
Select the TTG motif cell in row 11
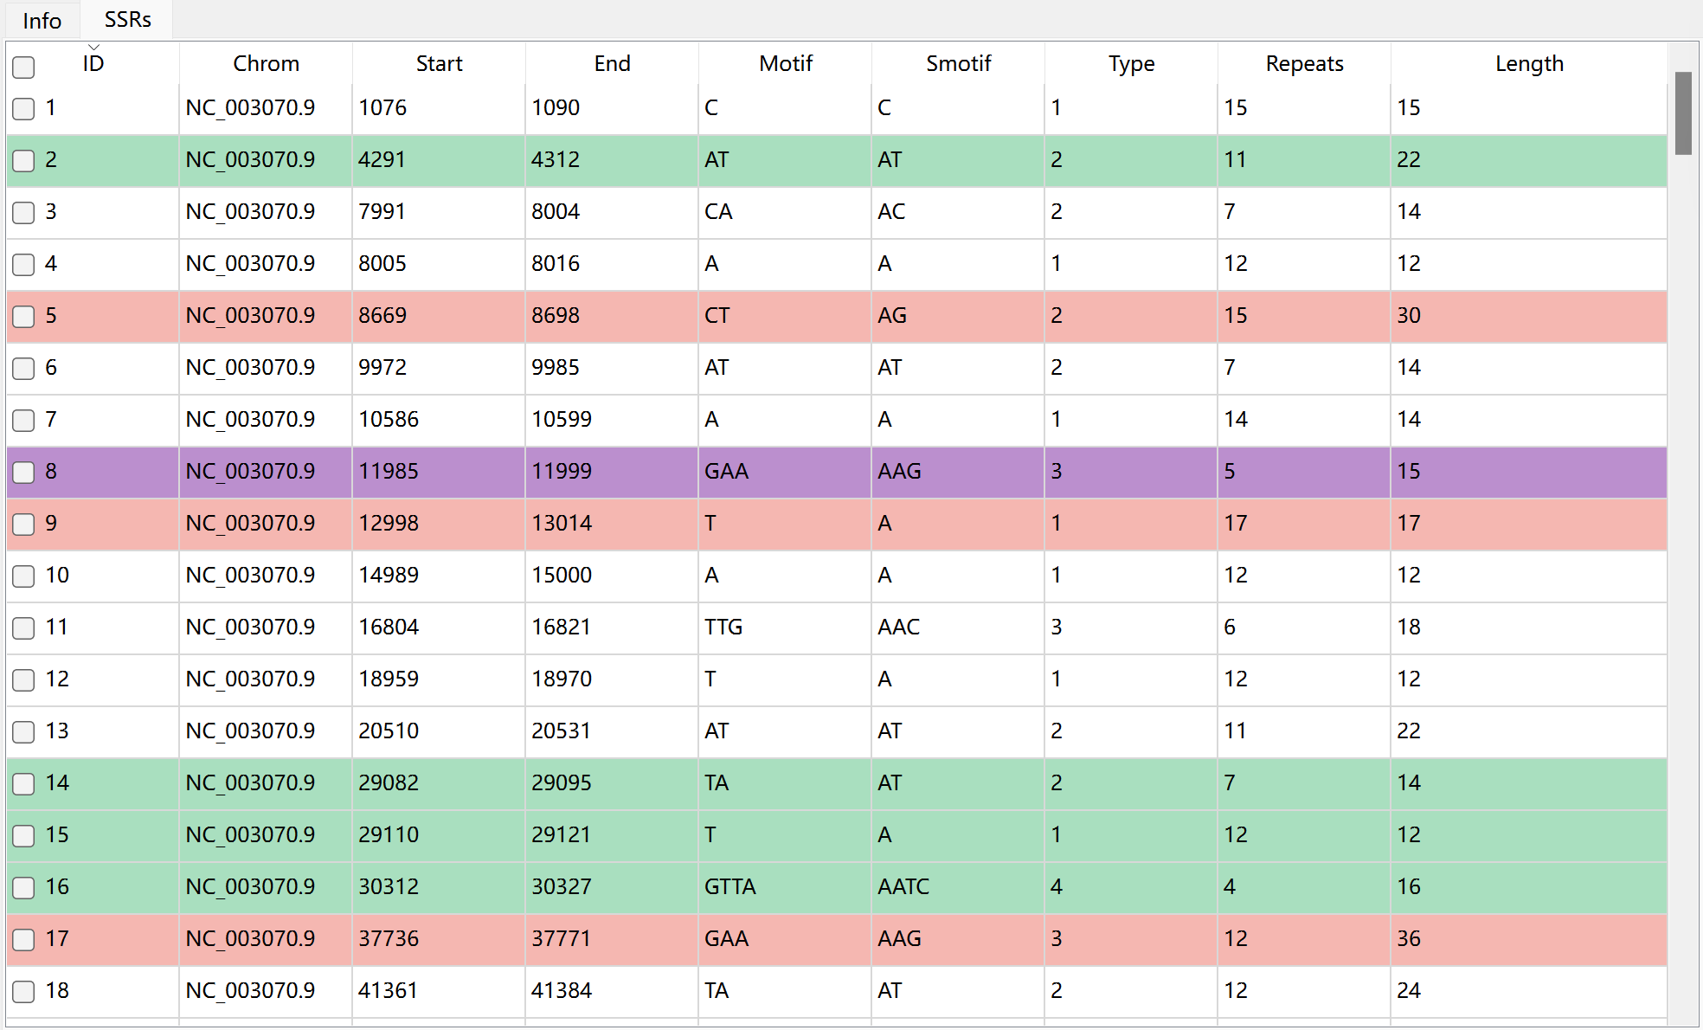785,628
